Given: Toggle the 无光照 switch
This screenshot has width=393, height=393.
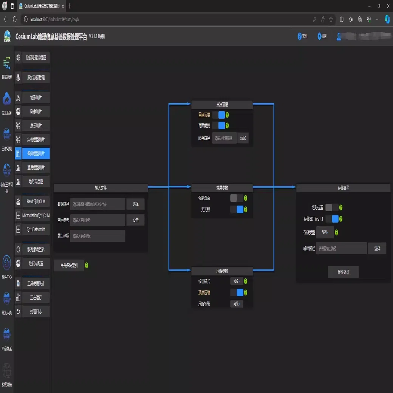Looking at the screenshot, I should [x=237, y=209].
